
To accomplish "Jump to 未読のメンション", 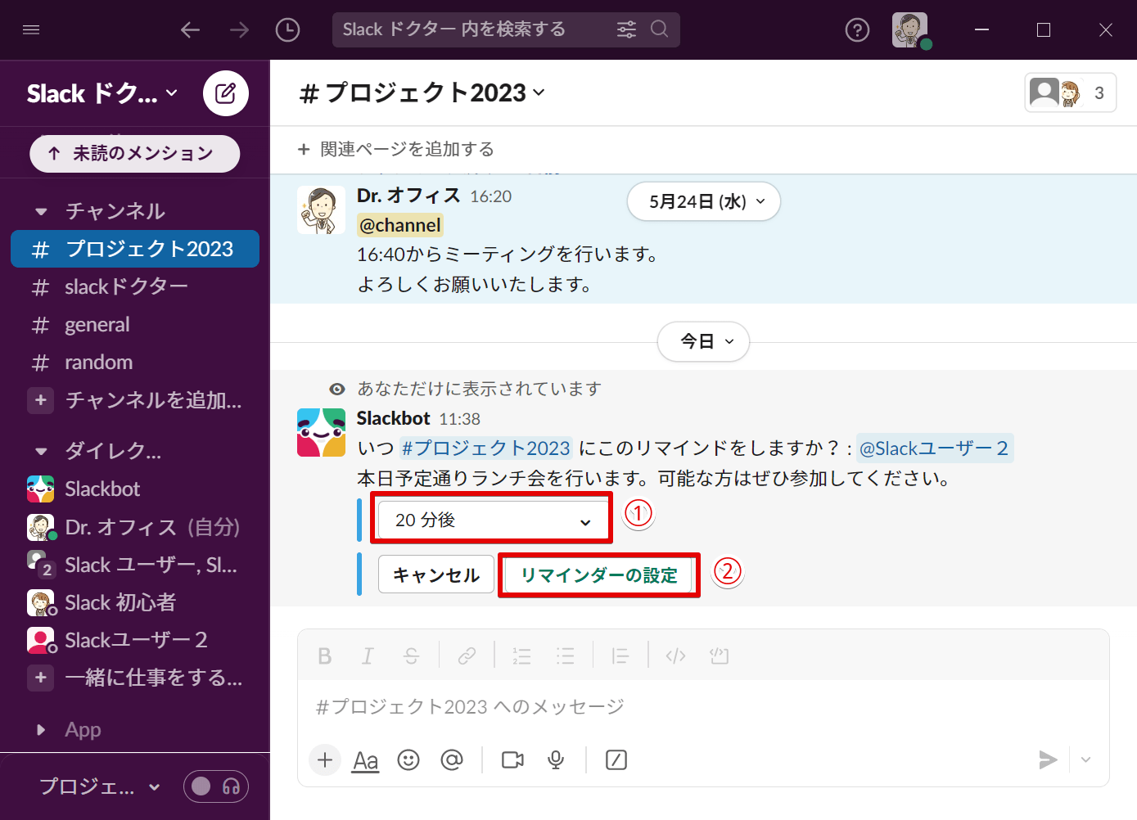I will tap(135, 154).
